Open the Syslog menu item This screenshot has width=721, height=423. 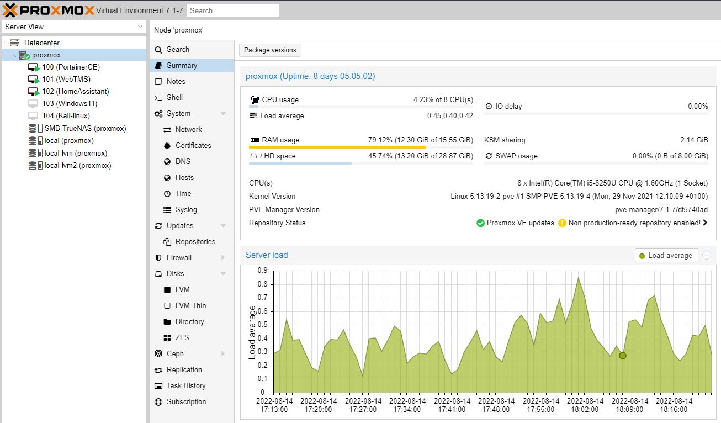192,209
